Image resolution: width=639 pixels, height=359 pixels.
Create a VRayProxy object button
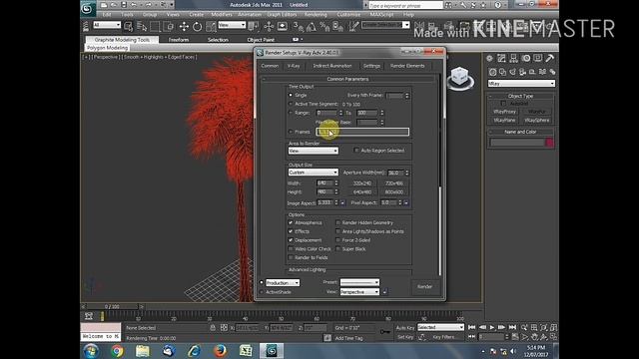(504, 112)
